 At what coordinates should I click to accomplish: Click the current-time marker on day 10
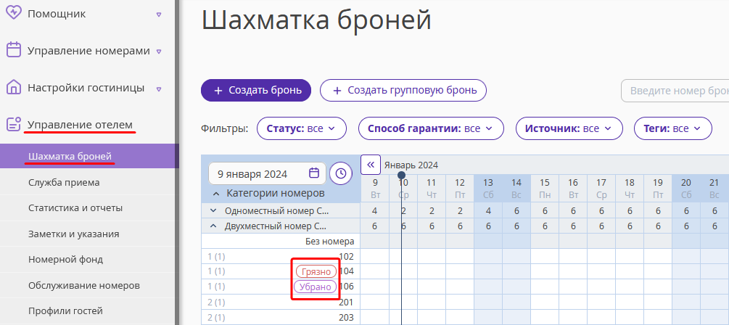coord(401,176)
